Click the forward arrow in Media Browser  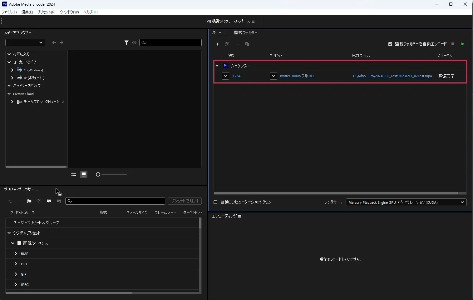(x=62, y=42)
